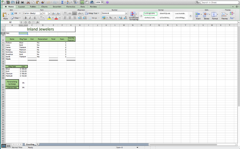Add a new sheet with plus tab
240x149 pixels.
click(x=37, y=144)
